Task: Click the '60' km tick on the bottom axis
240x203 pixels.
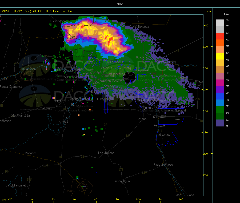Action: coord(95,200)
